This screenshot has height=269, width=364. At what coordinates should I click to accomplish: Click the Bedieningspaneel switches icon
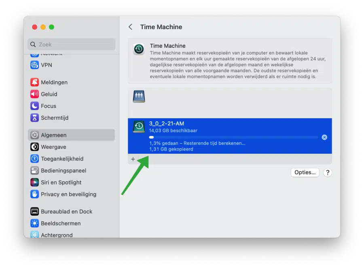pyautogui.click(x=35, y=171)
